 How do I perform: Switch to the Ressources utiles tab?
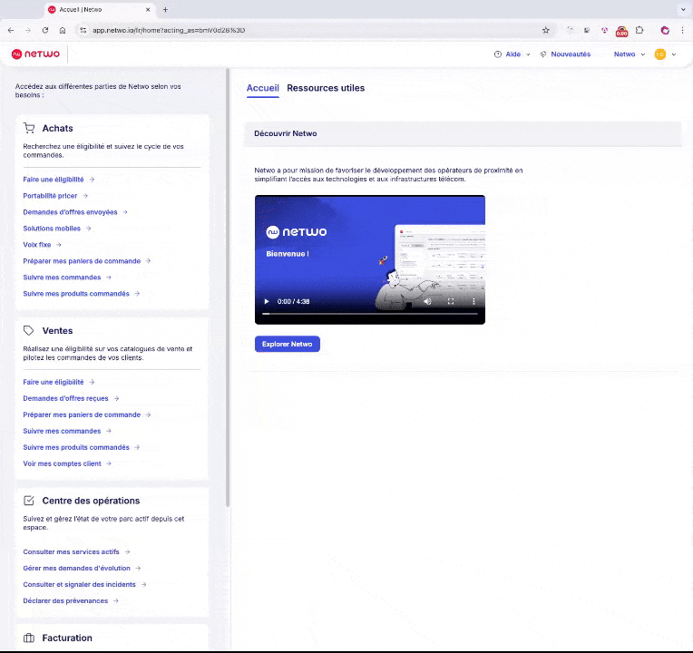326,88
